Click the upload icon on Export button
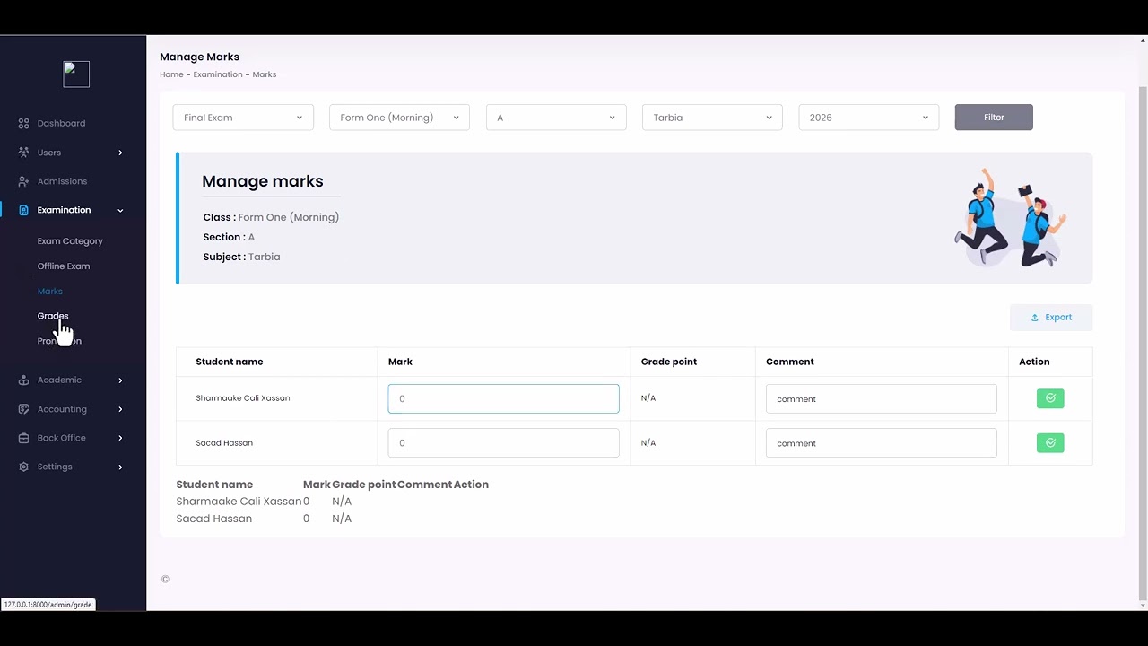 click(x=1034, y=318)
